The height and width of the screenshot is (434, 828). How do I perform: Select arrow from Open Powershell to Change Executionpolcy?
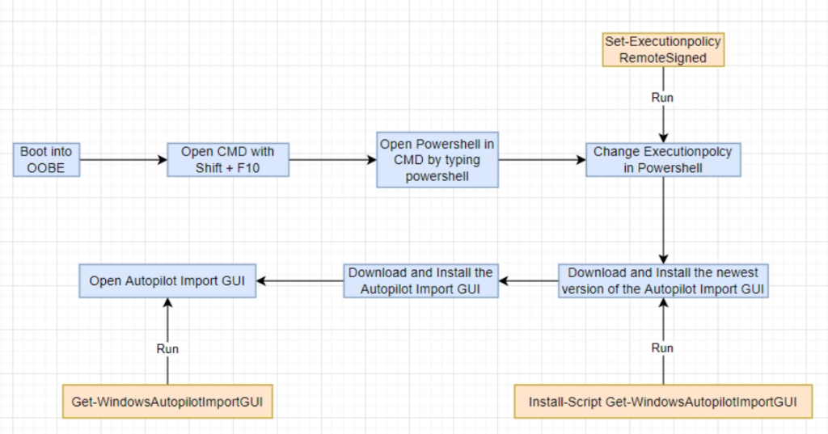pos(543,159)
